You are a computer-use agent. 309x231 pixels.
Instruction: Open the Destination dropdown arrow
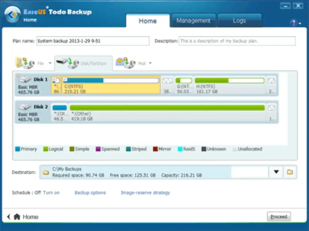(276, 172)
